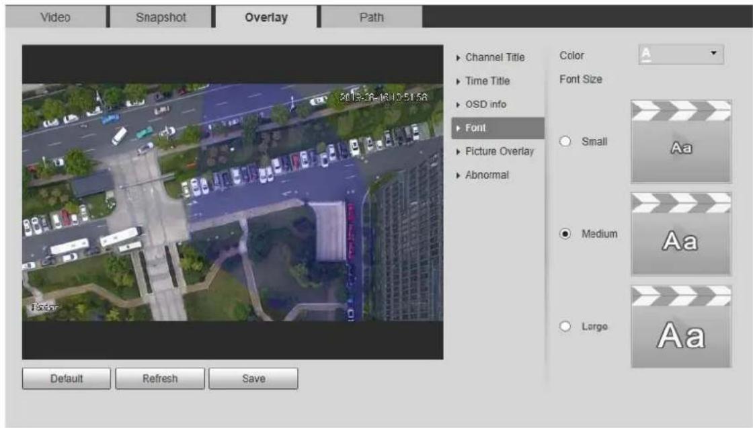This screenshot has height=428, width=753.
Task: Open the Snapshot tab
Action: coord(161,17)
